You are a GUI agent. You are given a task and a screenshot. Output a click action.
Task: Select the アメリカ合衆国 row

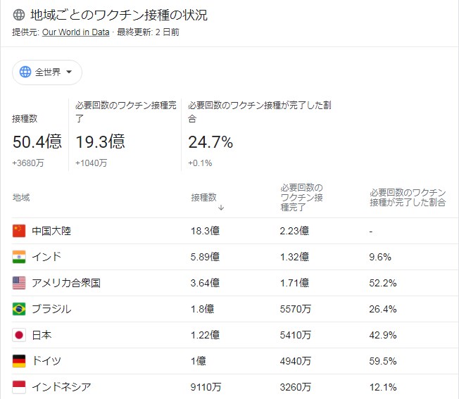234,283
